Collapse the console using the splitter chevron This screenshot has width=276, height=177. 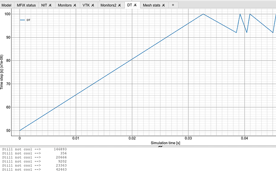[x=160, y=147]
